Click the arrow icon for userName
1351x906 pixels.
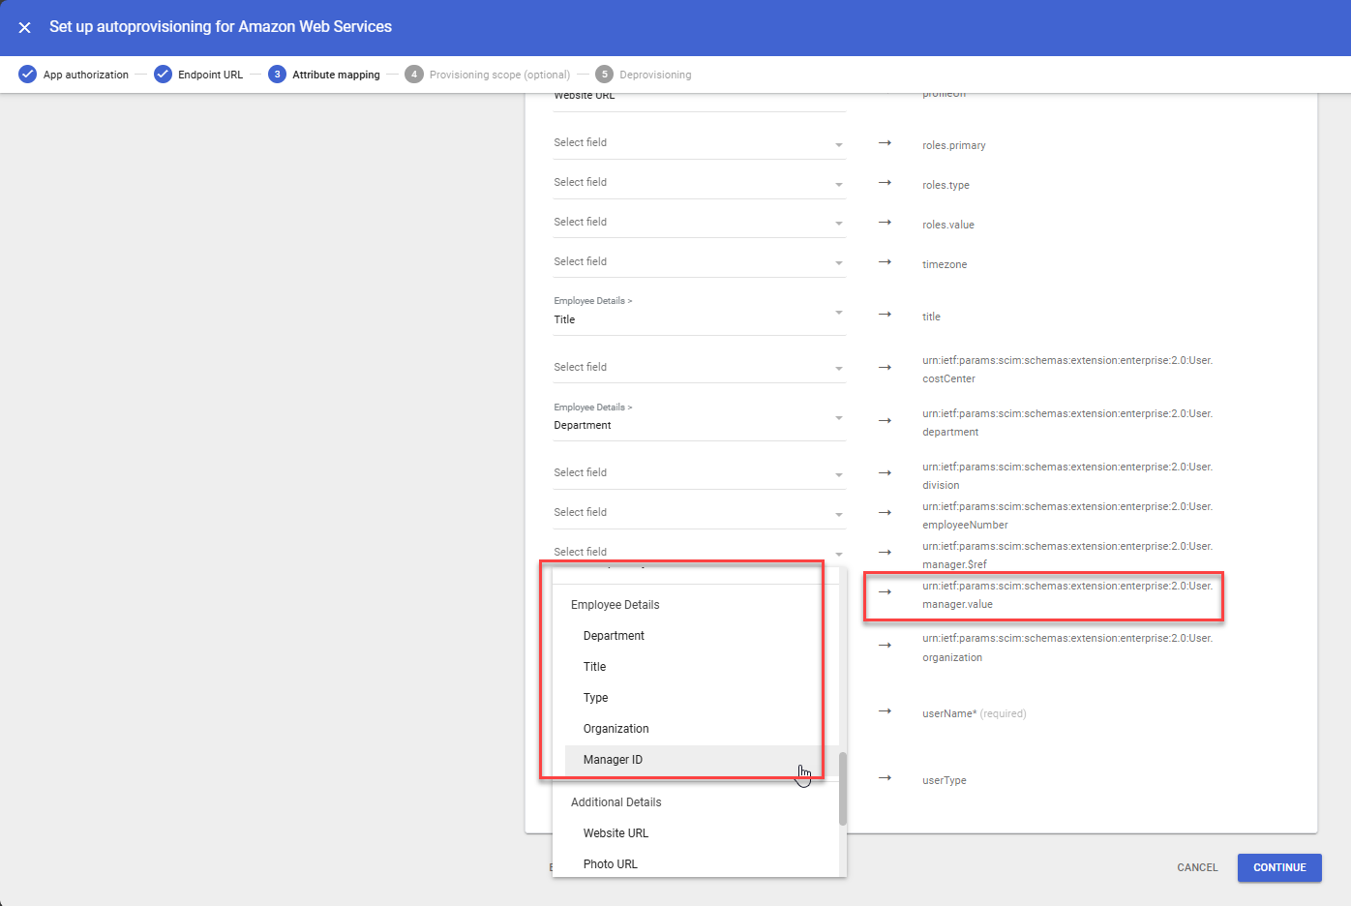point(885,711)
